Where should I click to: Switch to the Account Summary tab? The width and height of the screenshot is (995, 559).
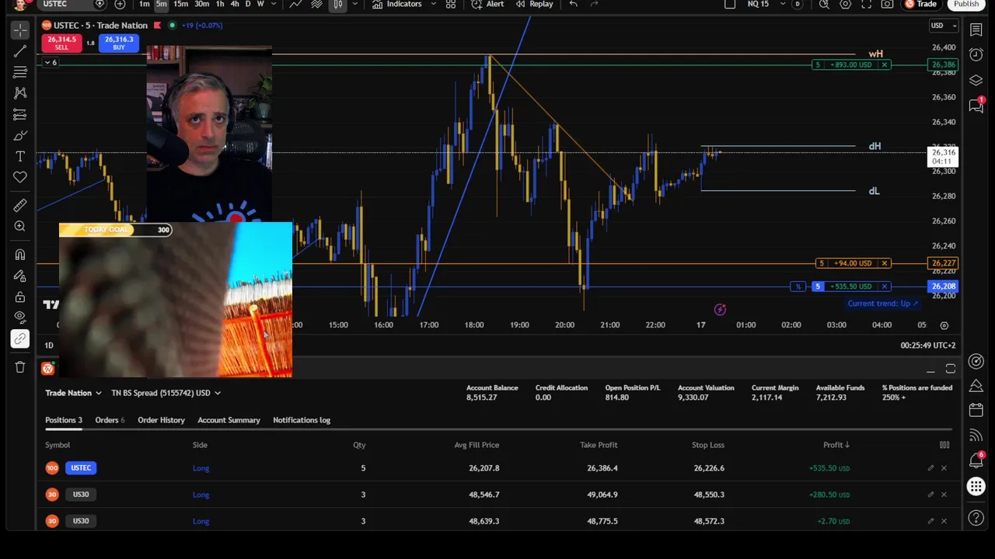(229, 420)
